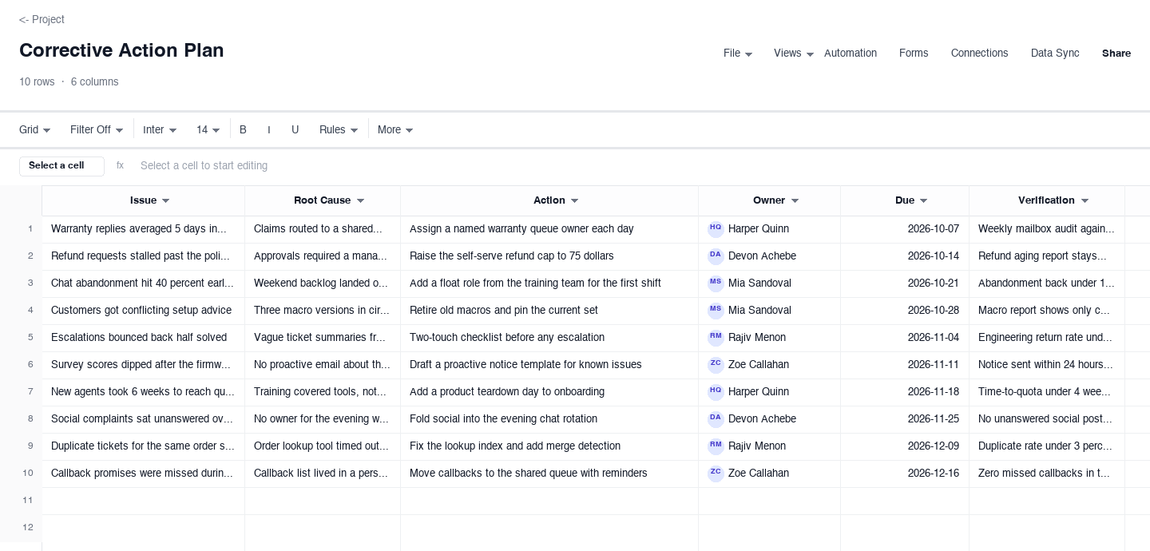This screenshot has width=1150, height=551.
Task: Open the File menu
Action: [x=738, y=54]
